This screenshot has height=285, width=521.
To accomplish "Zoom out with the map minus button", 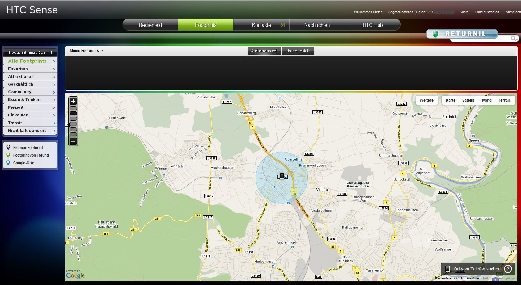I will click(73, 141).
